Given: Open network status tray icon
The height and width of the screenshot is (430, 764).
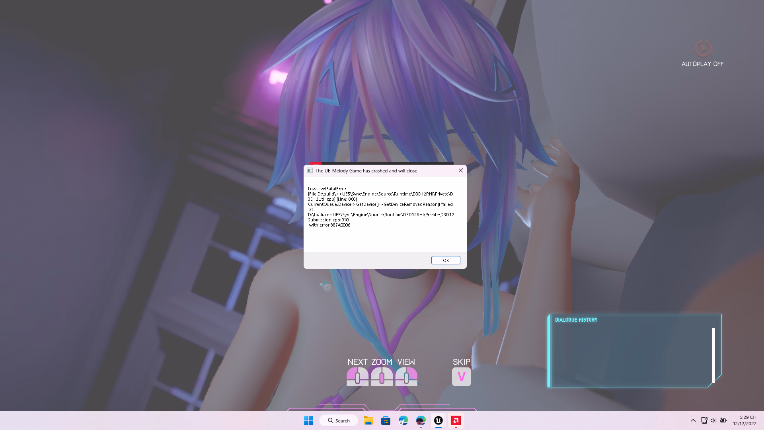Looking at the screenshot, I should pyautogui.click(x=704, y=420).
